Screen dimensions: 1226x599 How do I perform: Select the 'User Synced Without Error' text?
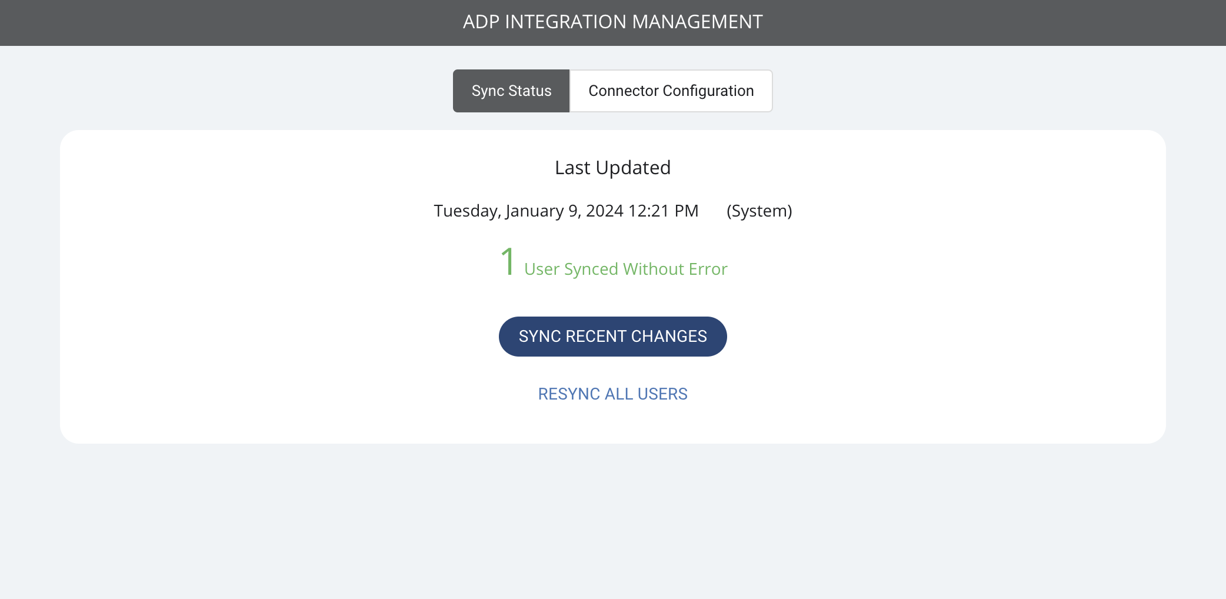click(x=626, y=269)
